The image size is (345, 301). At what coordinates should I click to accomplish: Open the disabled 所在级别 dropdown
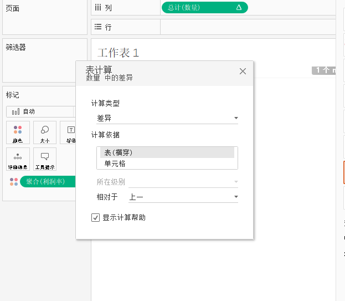click(183, 182)
